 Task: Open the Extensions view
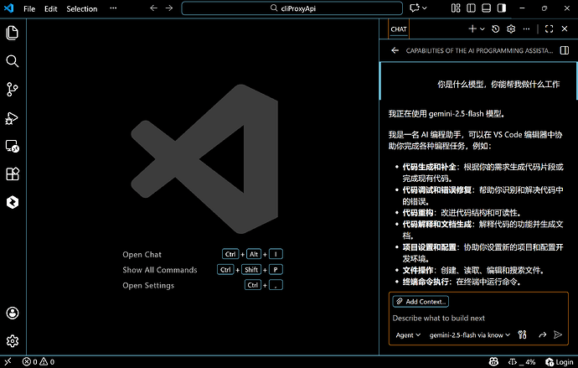(x=13, y=174)
